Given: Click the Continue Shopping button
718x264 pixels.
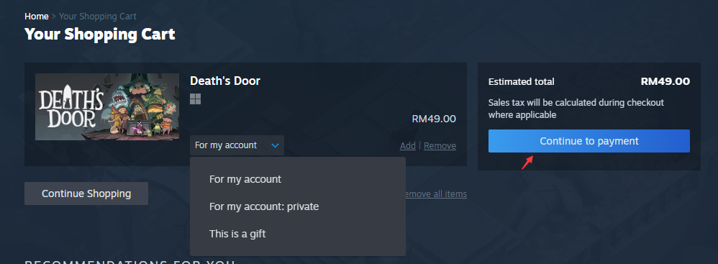Looking at the screenshot, I should (x=86, y=194).
